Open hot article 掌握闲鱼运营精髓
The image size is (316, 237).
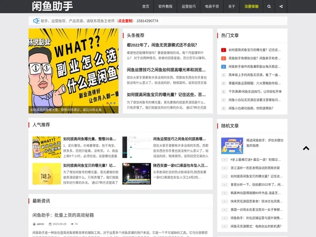[255, 83]
